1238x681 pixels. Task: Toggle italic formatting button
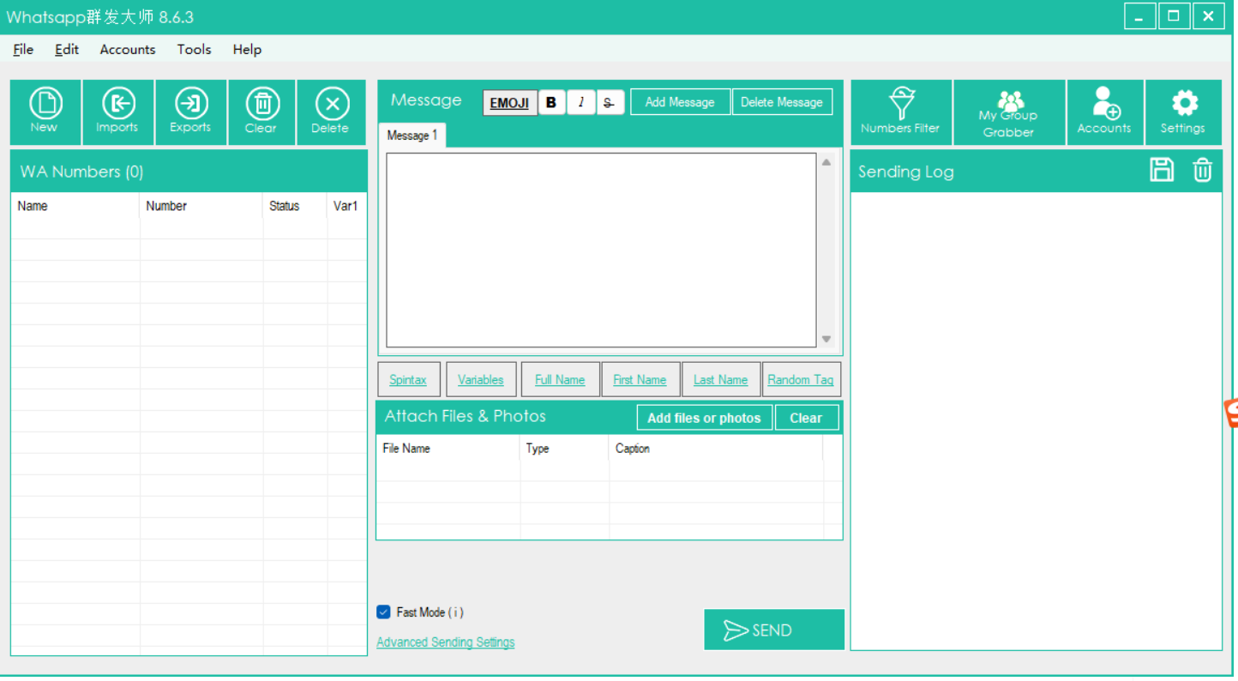(580, 102)
